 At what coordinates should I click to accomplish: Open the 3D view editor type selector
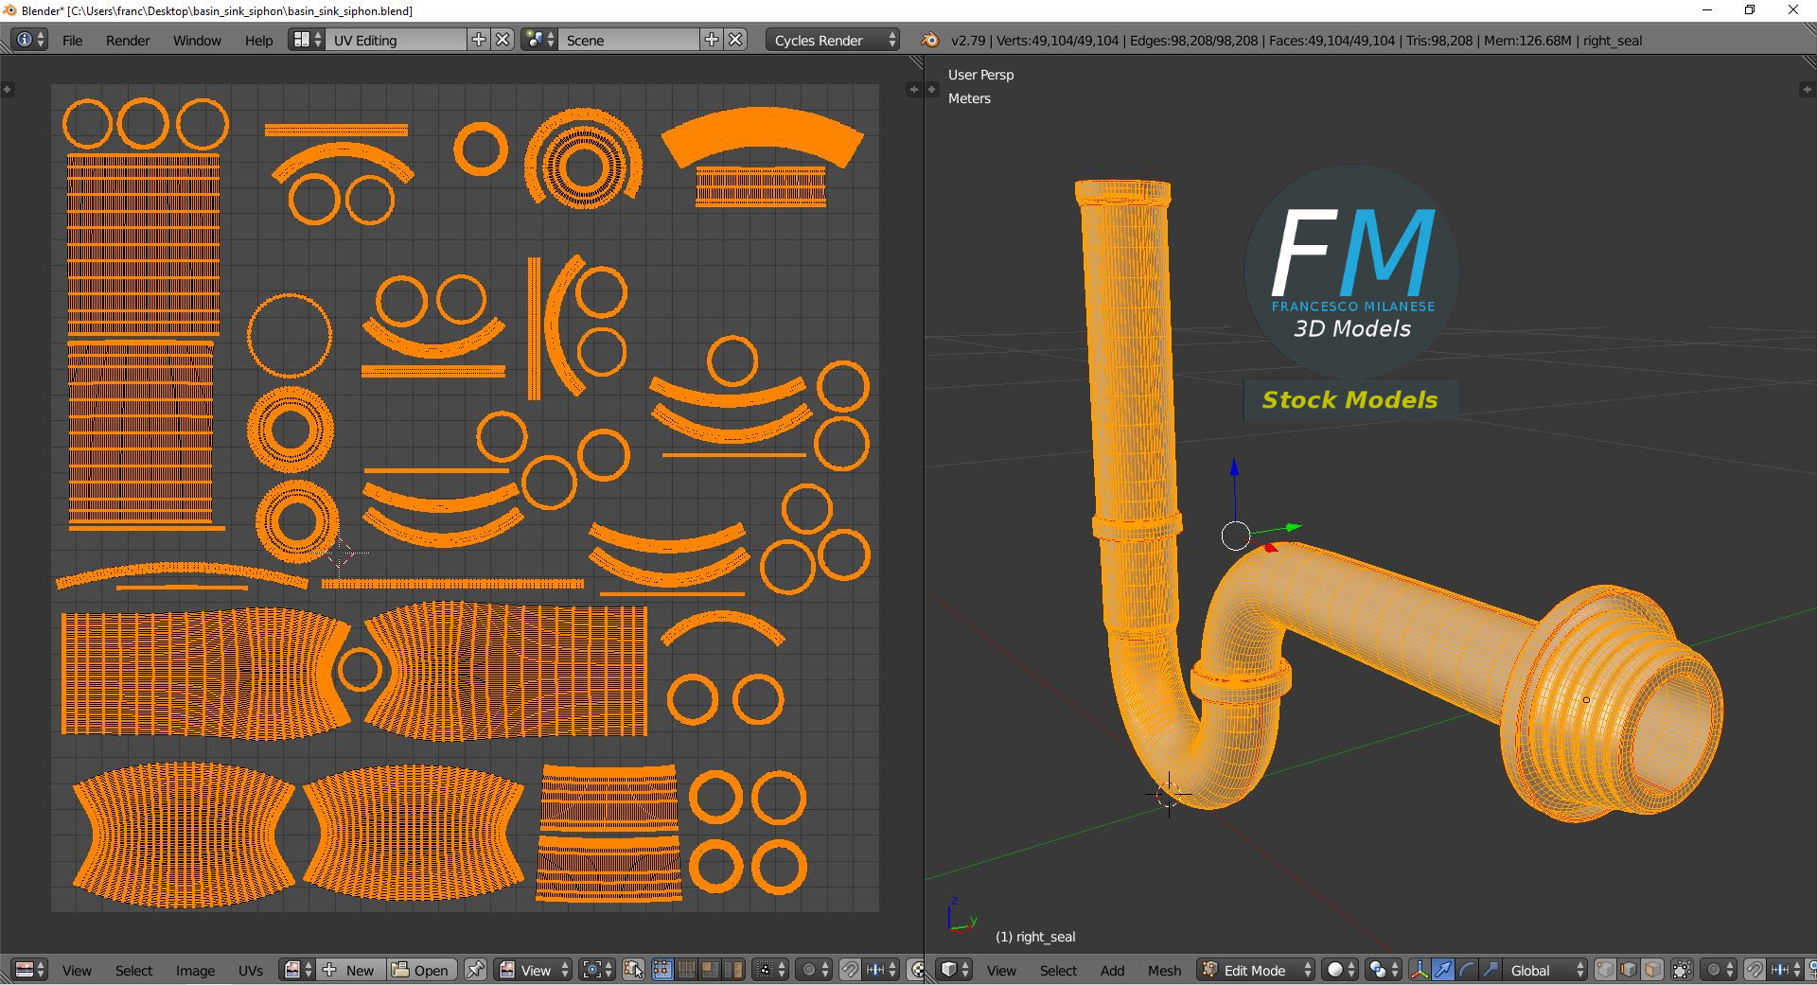click(955, 970)
